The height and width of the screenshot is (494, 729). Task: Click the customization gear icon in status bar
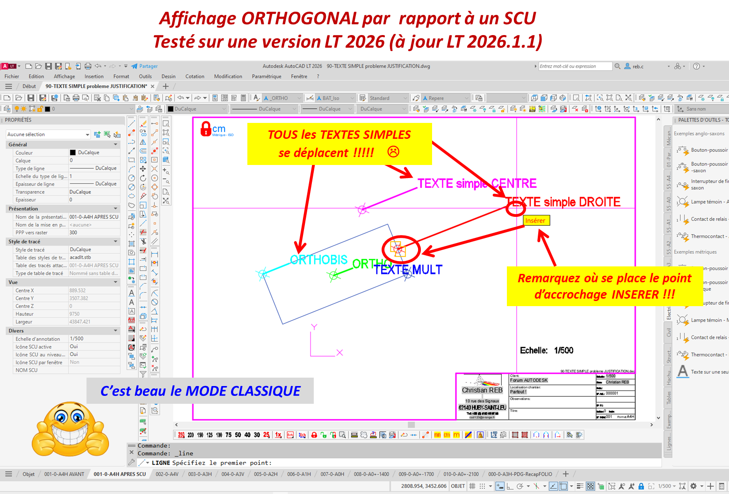click(693, 486)
